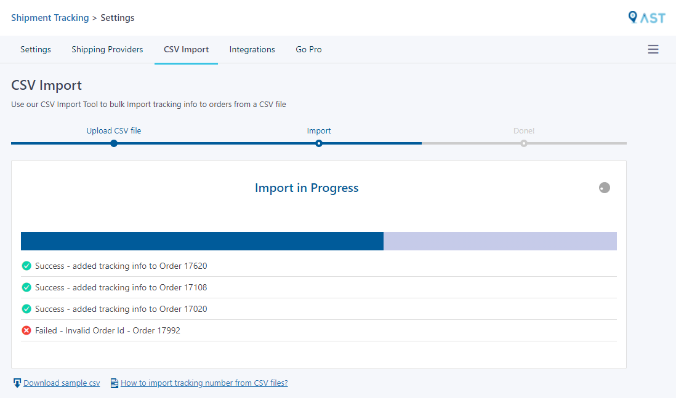Open the Download sample csv link
676x398 pixels.
(x=62, y=383)
